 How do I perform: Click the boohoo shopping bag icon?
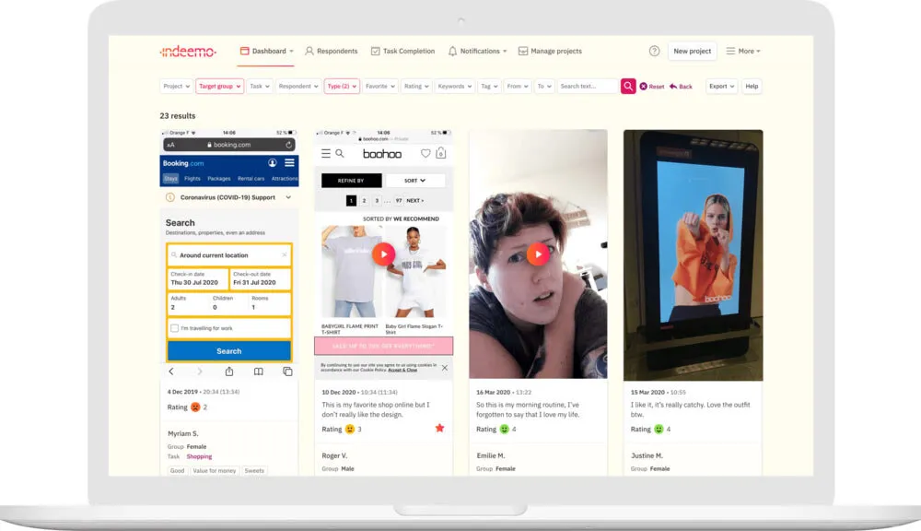[441, 153]
